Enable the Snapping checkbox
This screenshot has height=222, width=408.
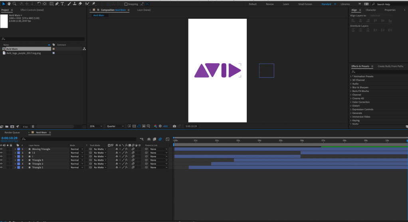tap(126, 4)
